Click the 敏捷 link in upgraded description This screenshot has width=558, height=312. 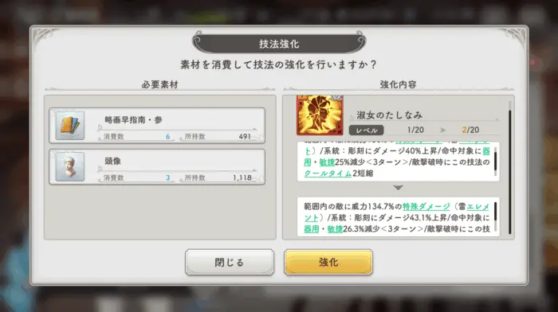click(x=335, y=229)
